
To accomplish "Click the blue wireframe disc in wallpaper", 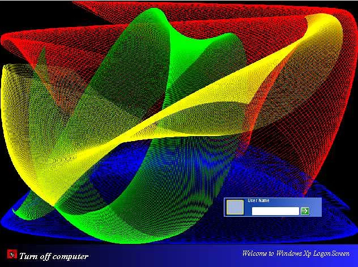I will 170,226.
